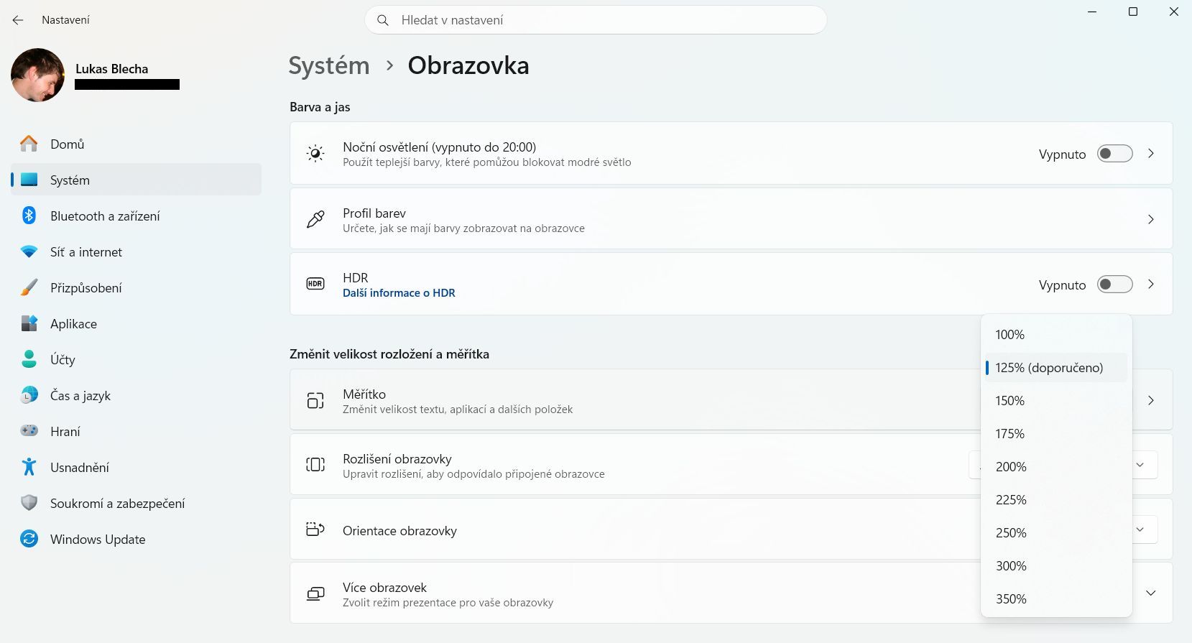Click the search magnifier icon

point(383,20)
